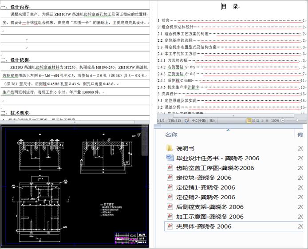Select file name 定位销2-龚晓冬 2006
Image resolution: width=308 pixels, height=249 pixels.
(x=205, y=197)
